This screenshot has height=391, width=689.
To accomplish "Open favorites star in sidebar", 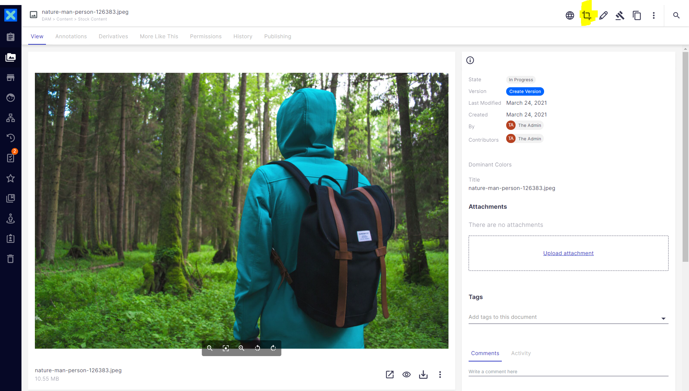I will (10, 178).
